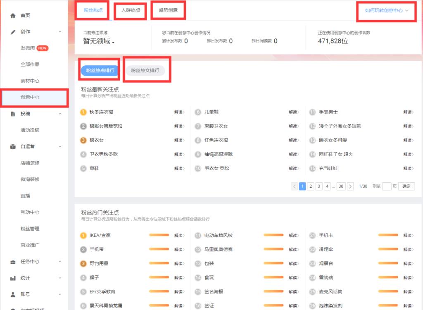
Task: Select the 粉丝热点排行 pill tab
Action: pos(100,71)
